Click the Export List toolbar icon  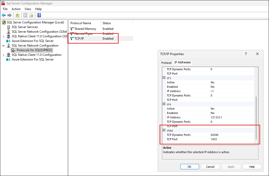click(31, 15)
